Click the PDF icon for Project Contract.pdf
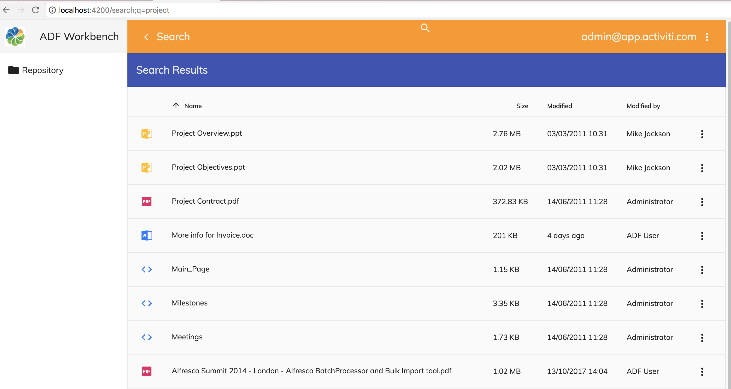This screenshot has height=389, width=731. point(146,202)
